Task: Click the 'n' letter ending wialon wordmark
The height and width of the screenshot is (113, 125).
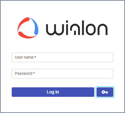Action: coord(102,30)
